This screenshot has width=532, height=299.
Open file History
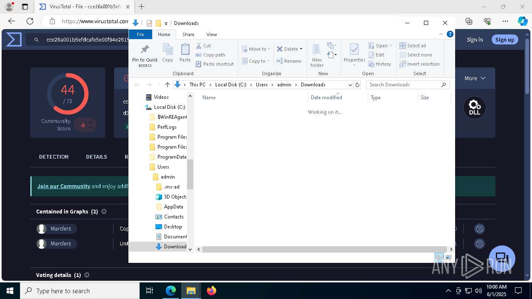click(x=379, y=64)
